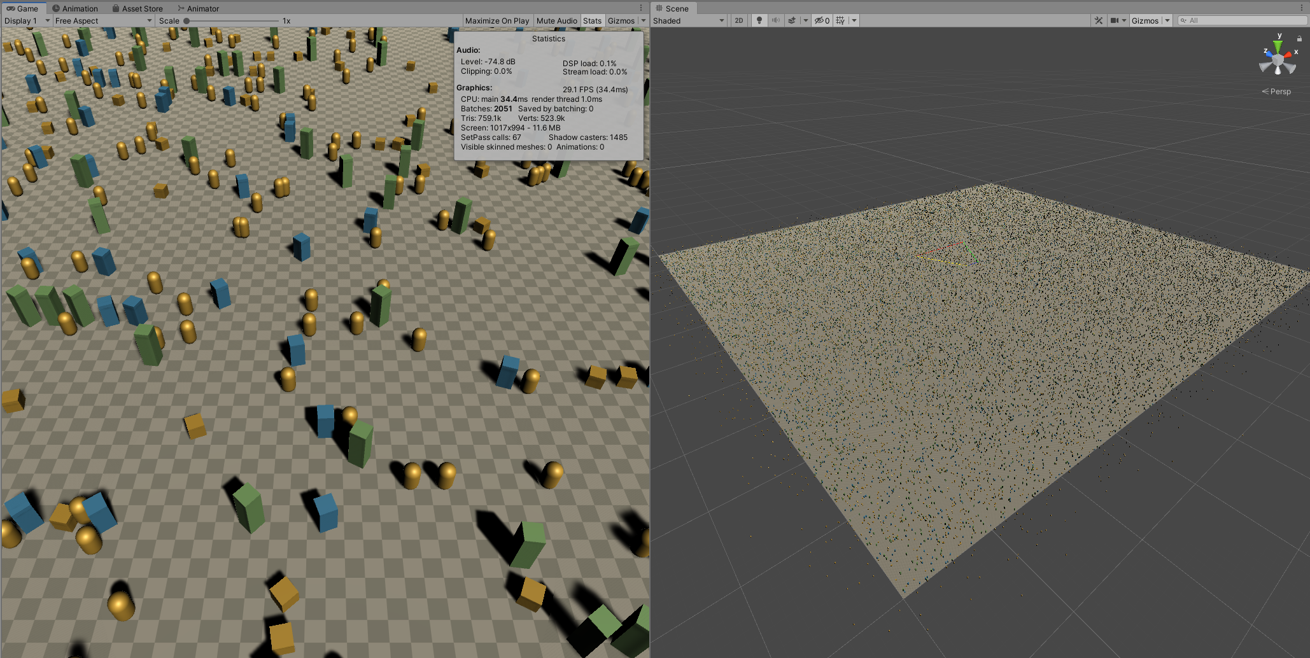This screenshot has height=658, width=1310.
Task: Expand Scene camera dropdown arrow
Action: (x=1124, y=20)
